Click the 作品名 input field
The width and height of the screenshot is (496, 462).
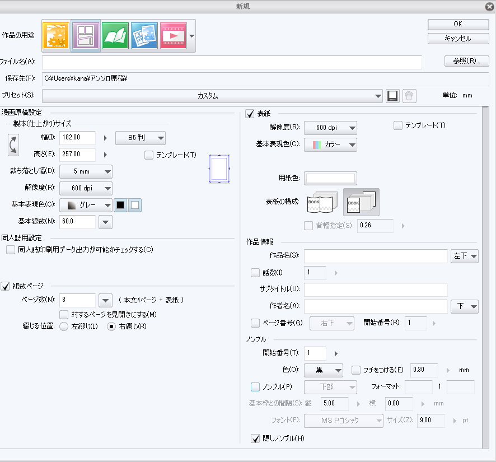(x=376, y=256)
